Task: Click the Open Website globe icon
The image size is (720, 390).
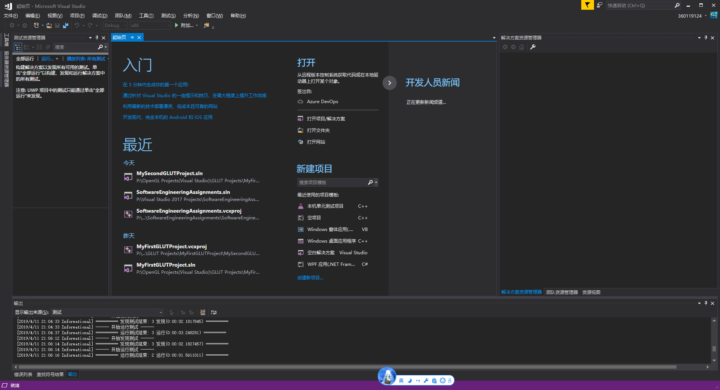Action: pos(300,142)
